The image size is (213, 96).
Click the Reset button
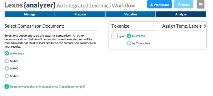tap(183, 5)
